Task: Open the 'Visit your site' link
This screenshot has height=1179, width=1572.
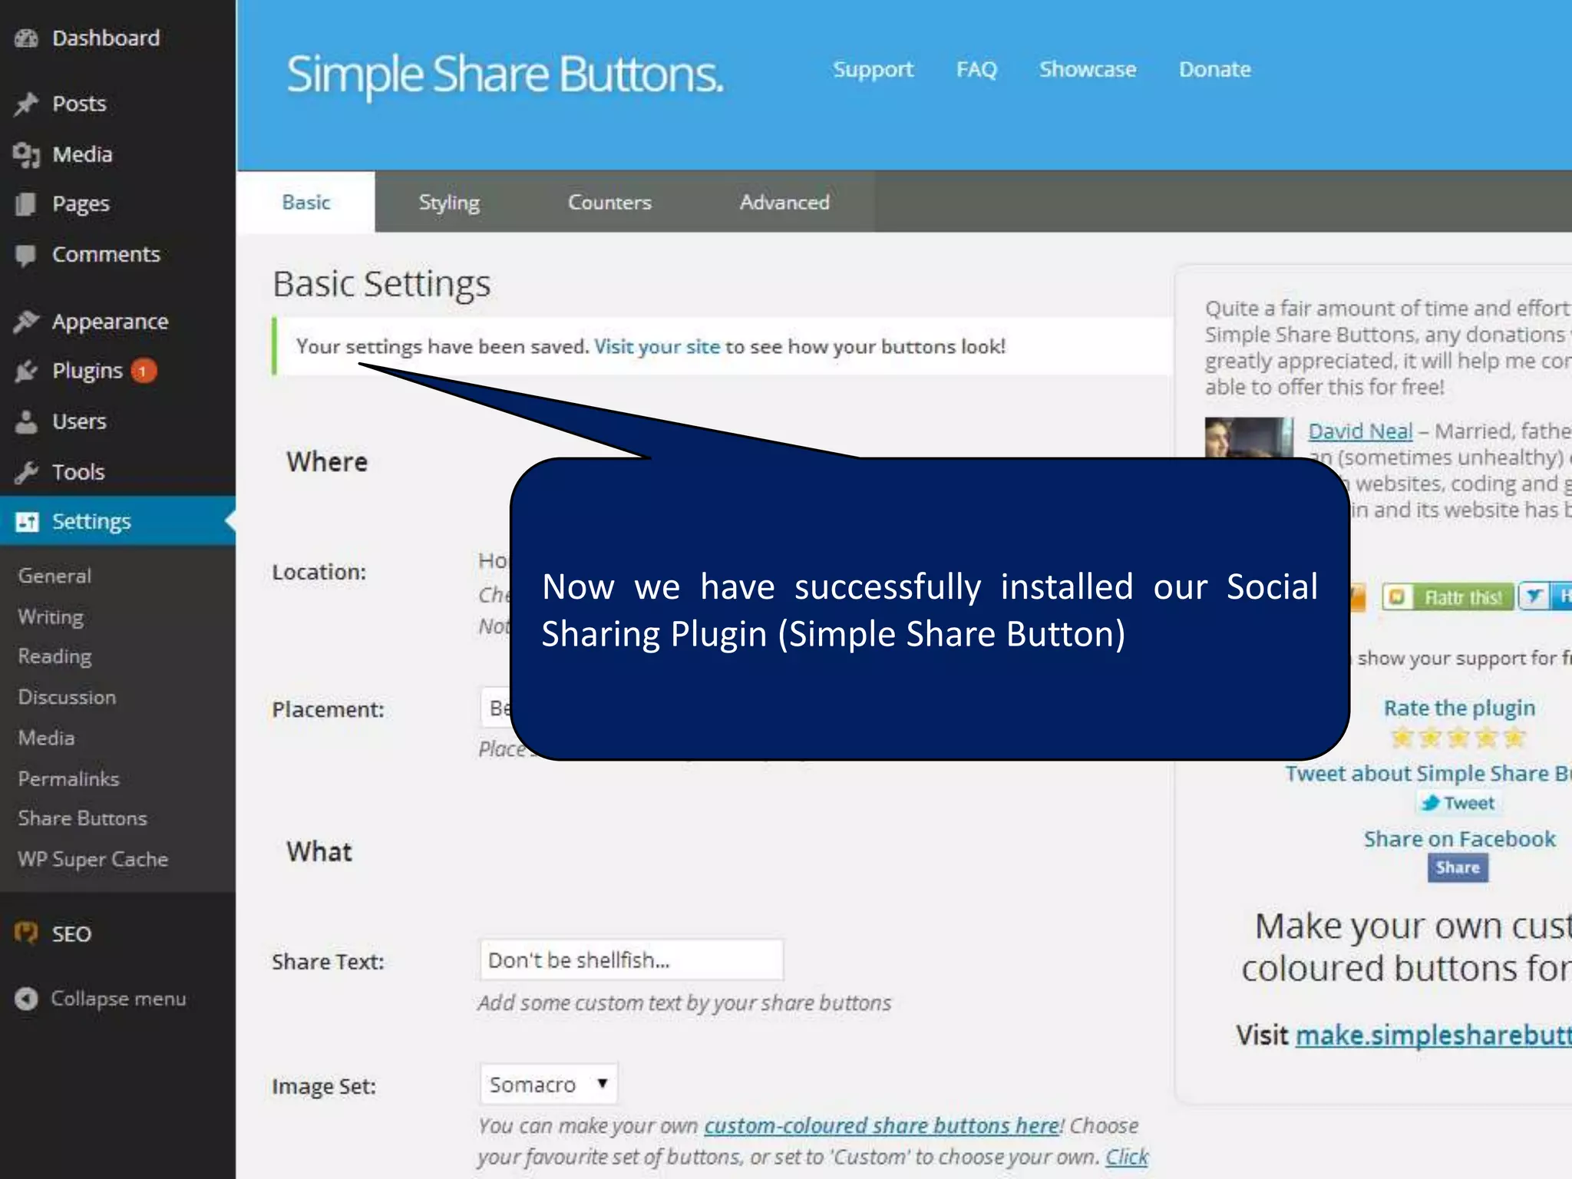Action: point(657,347)
